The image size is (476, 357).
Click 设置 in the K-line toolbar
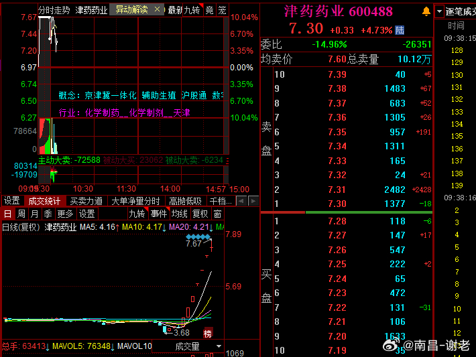[x=87, y=214]
